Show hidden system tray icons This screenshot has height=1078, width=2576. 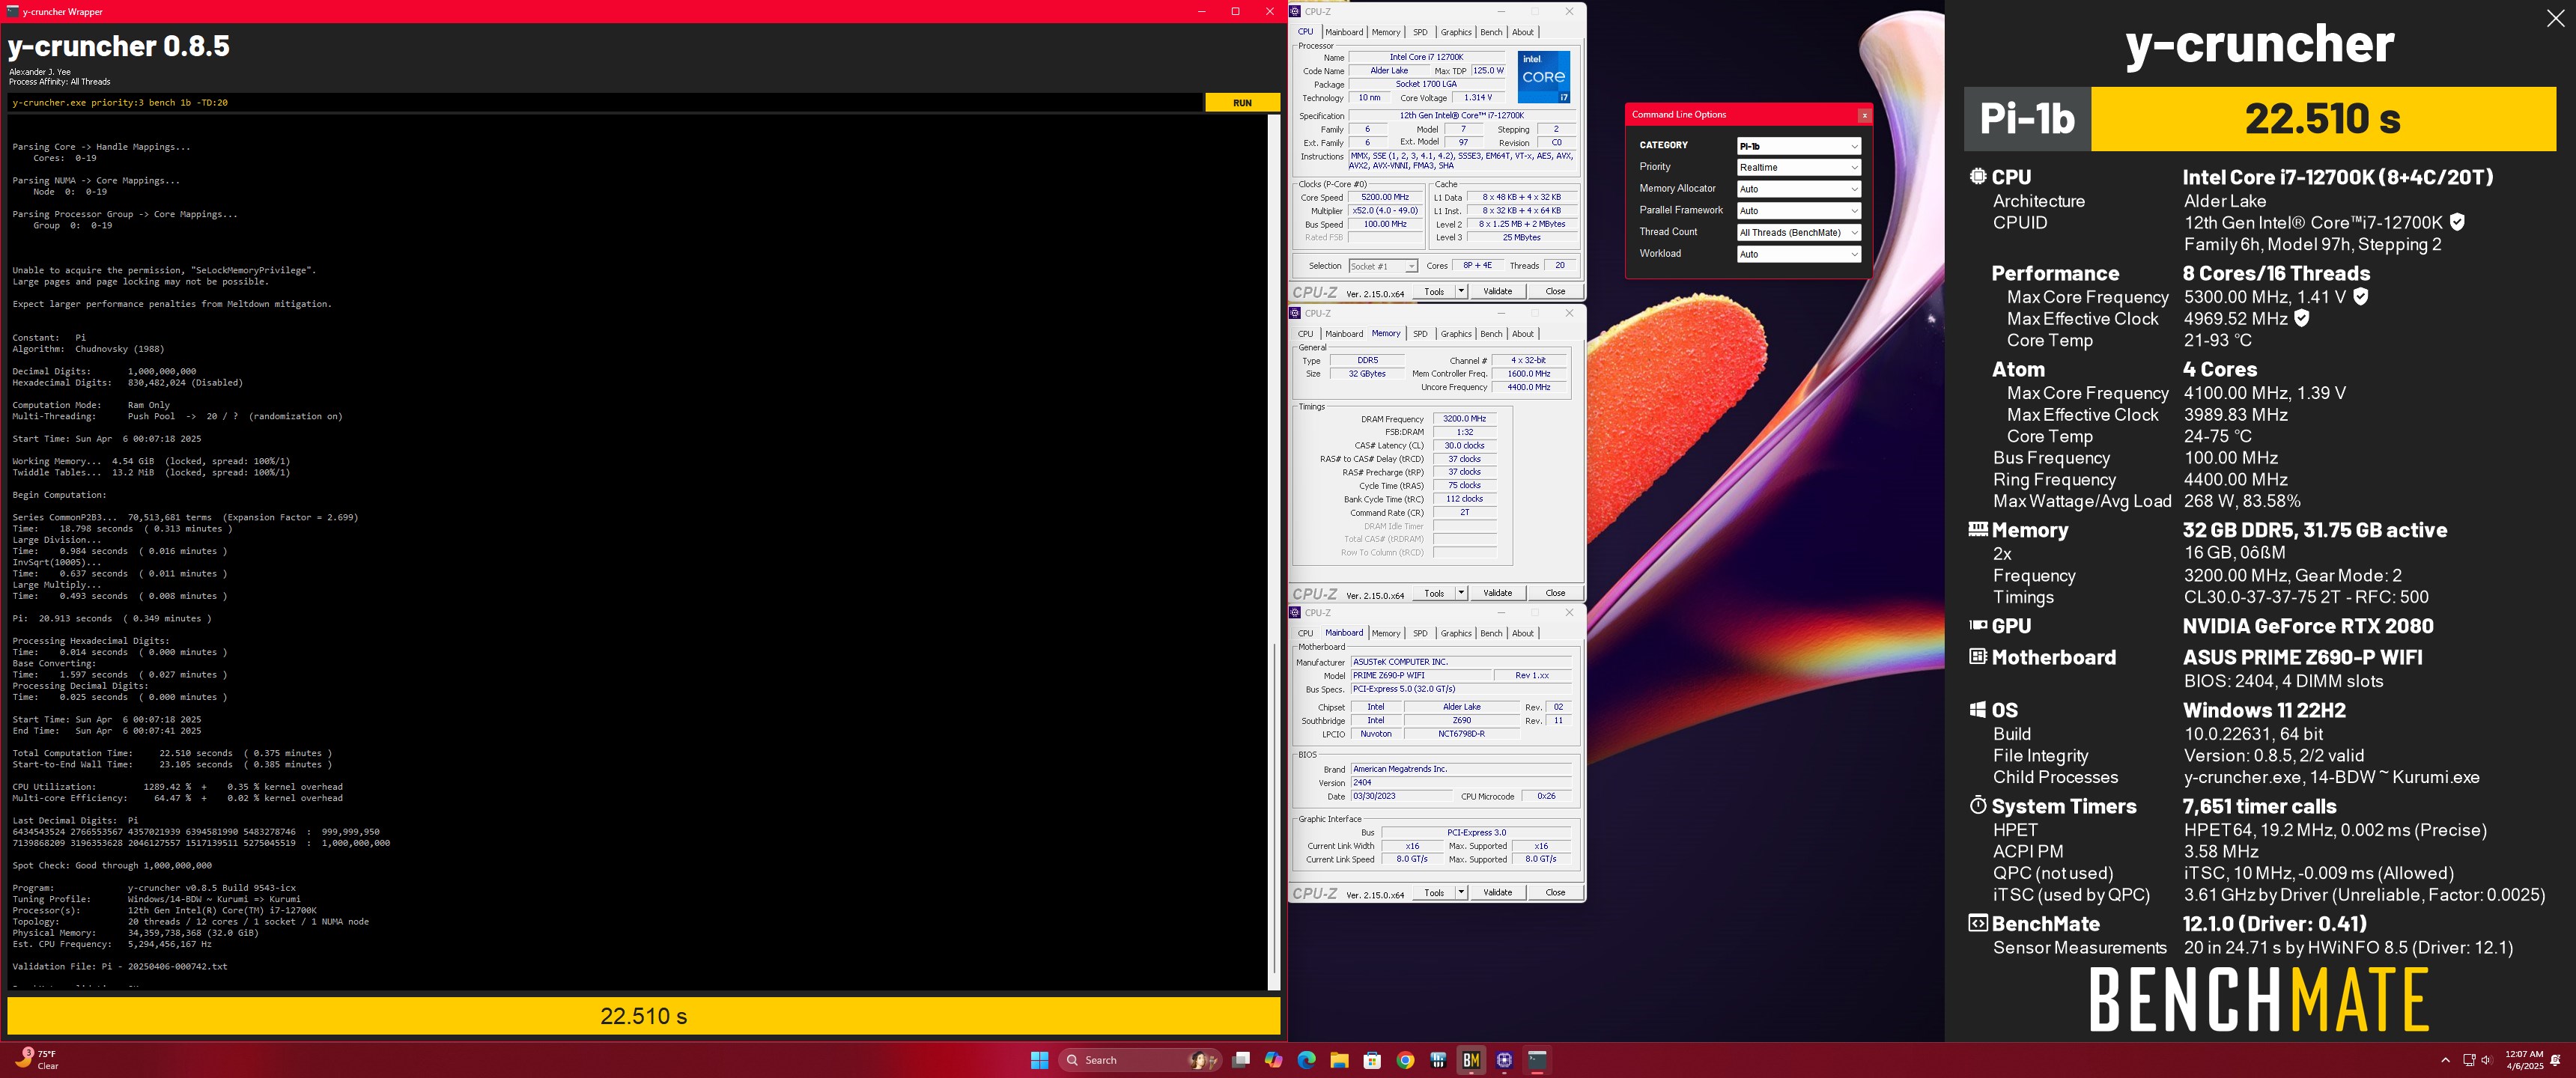click(2445, 1060)
